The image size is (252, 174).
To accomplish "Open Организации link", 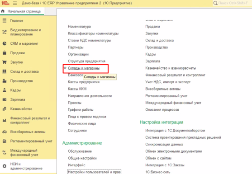I will pos(78,54).
